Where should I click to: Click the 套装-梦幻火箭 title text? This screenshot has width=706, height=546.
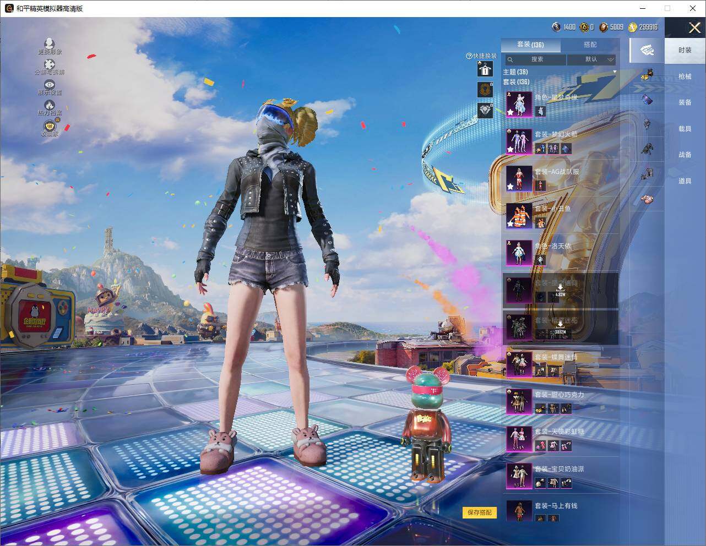coord(556,134)
